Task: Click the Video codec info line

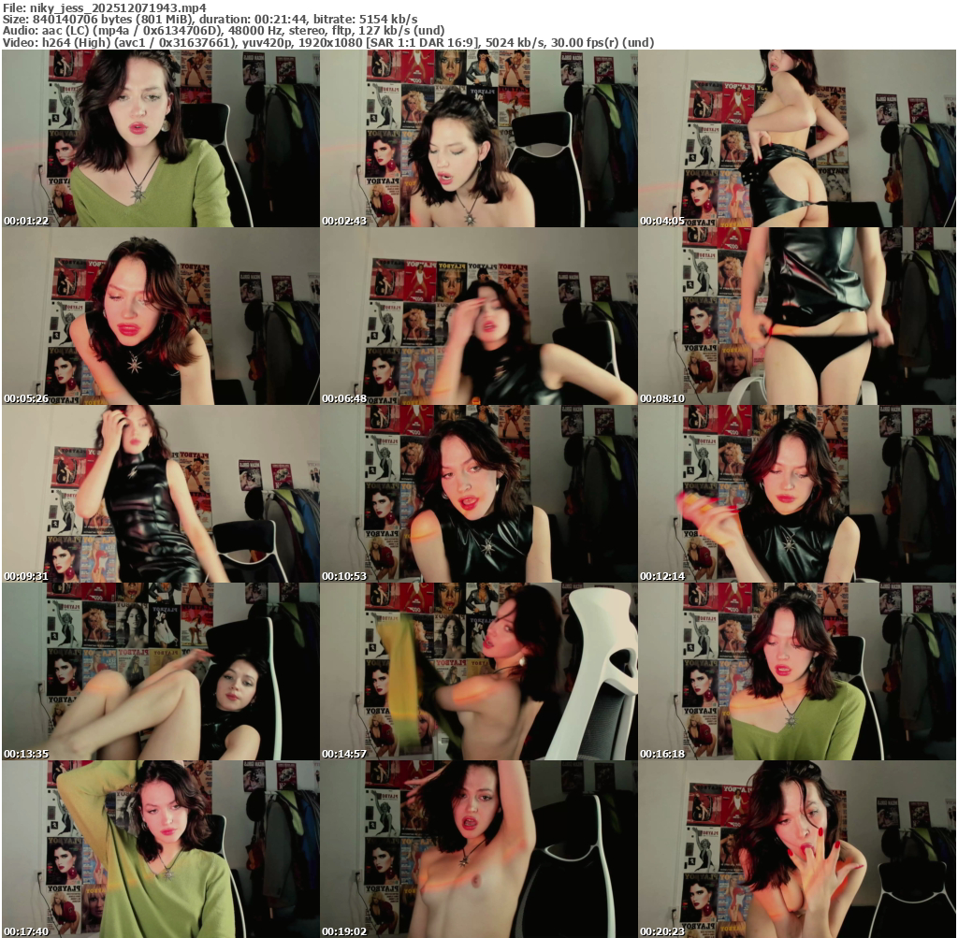Action: click(328, 42)
